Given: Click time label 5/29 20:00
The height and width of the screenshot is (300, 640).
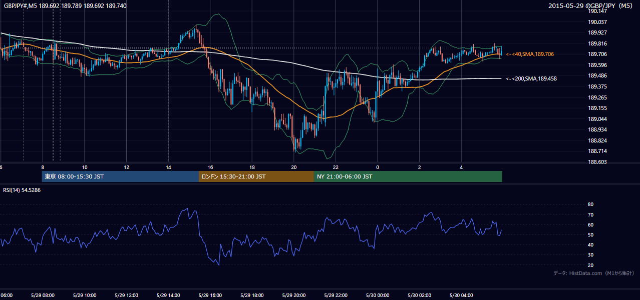Looking at the screenshot, I should click(x=294, y=295).
